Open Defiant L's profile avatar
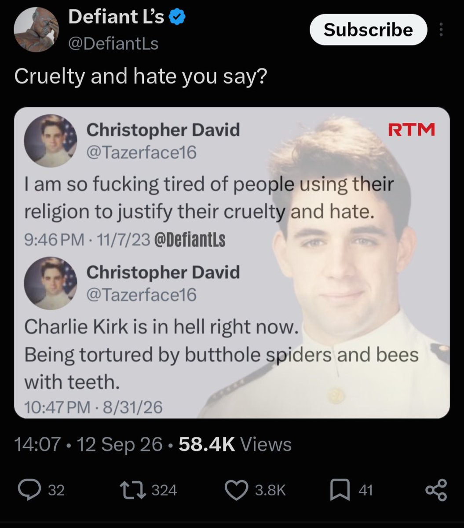 [37, 30]
